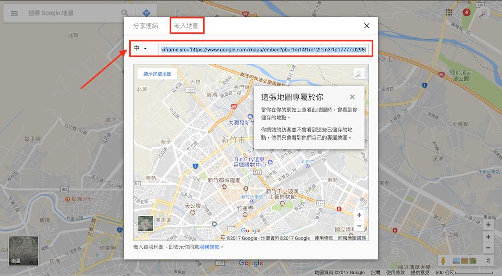Viewport: 502px width, 276px height.
Task: Select the 嵌入地圖 tab
Action: click(x=186, y=26)
